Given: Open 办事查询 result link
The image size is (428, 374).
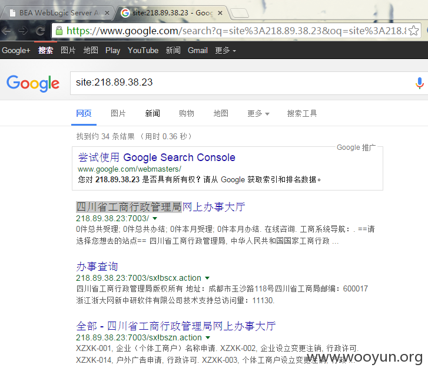Looking at the screenshot, I should click(97, 267).
